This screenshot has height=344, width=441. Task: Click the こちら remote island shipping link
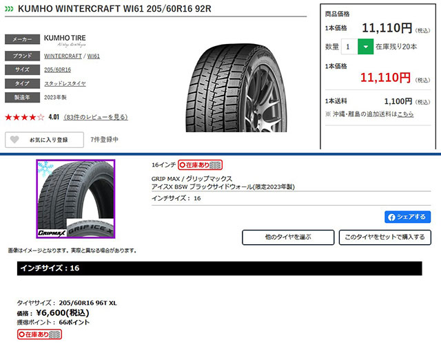(x=405, y=114)
